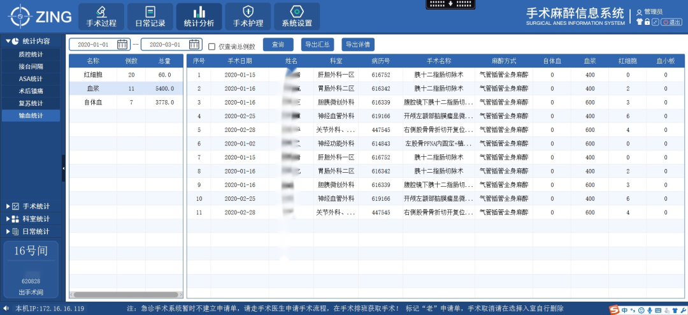Screen dimensions: 688x315
Task: Open the 日常记录 module tab
Action: click(150, 17)
